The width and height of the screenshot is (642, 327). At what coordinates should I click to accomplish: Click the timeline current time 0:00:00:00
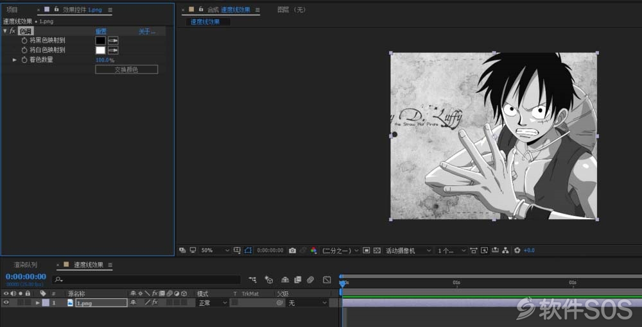point(26,277)
